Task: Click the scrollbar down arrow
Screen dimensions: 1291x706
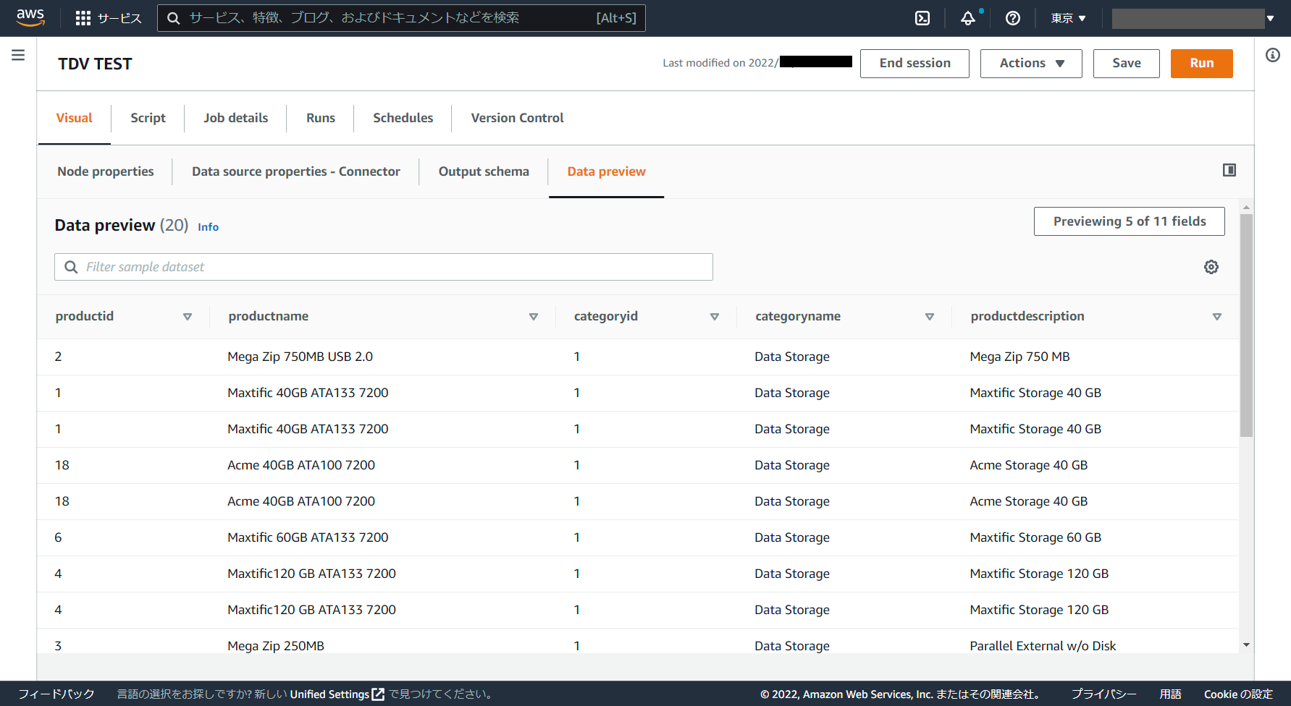Action: [x=1246, y=645]
